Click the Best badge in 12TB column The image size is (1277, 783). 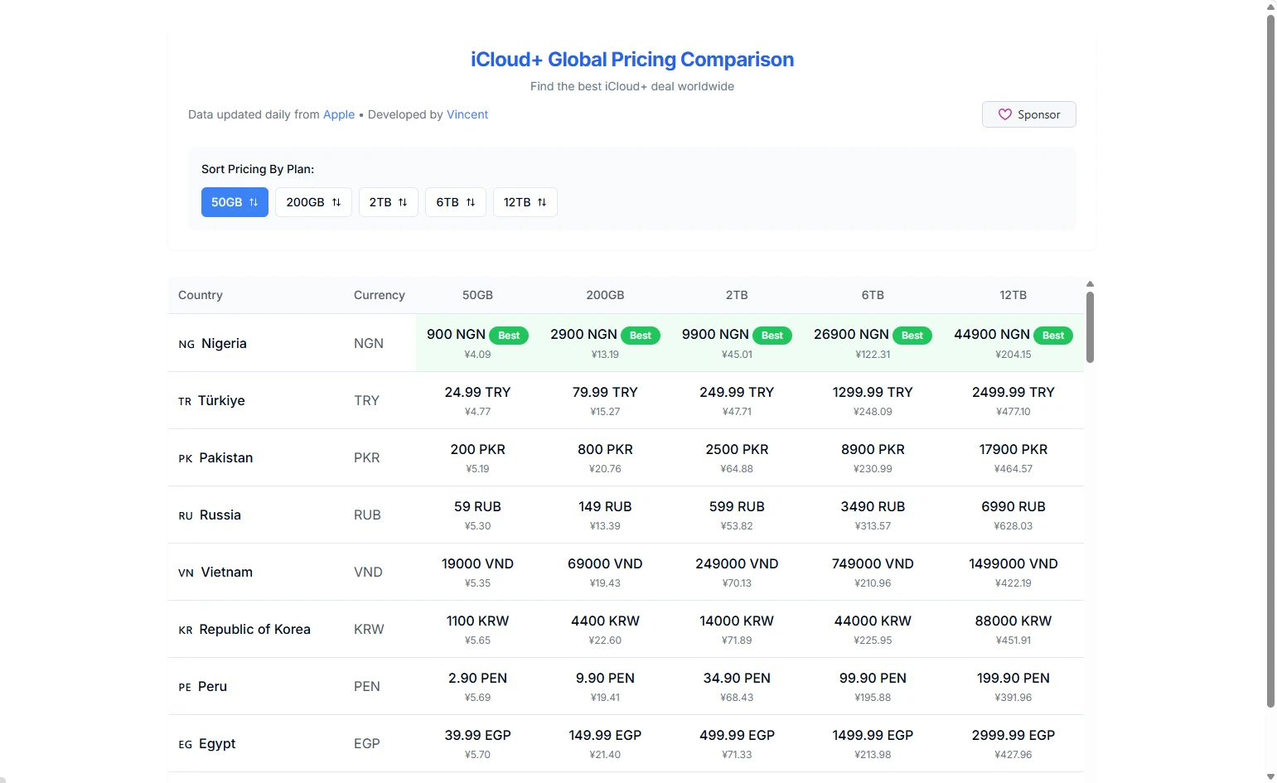coord(1052,336)
